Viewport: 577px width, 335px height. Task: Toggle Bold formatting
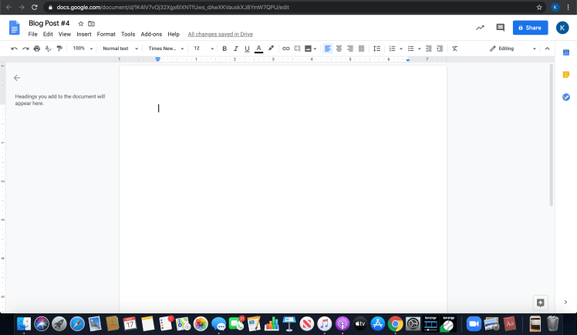pyautogui.click(x=224, y=49)
